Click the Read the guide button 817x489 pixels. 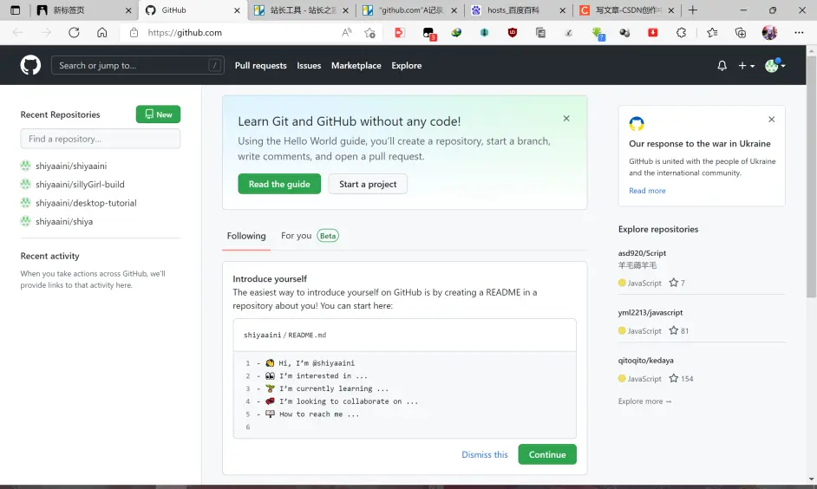(x=279, y=184)
